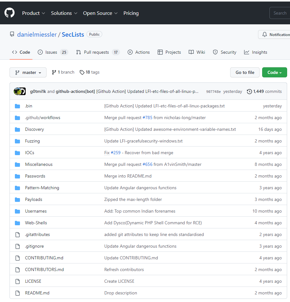Expand the Open Source menu
The height and width of the screenshot is (302, 290).
(x=100, y=13)
